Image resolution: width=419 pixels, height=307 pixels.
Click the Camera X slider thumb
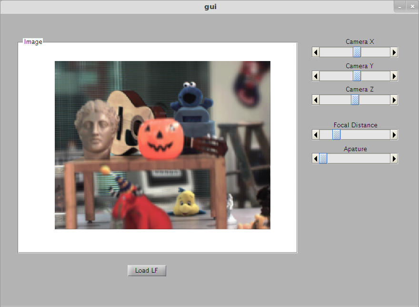click(x=357, y=52)
